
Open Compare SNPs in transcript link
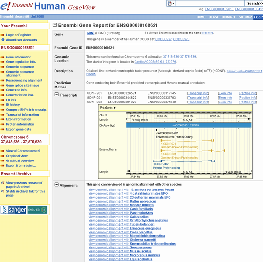pos(26,109)
